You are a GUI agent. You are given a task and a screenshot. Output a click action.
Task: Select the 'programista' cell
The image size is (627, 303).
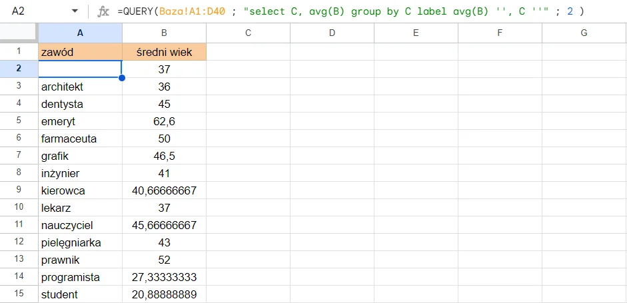pos(80,277)
